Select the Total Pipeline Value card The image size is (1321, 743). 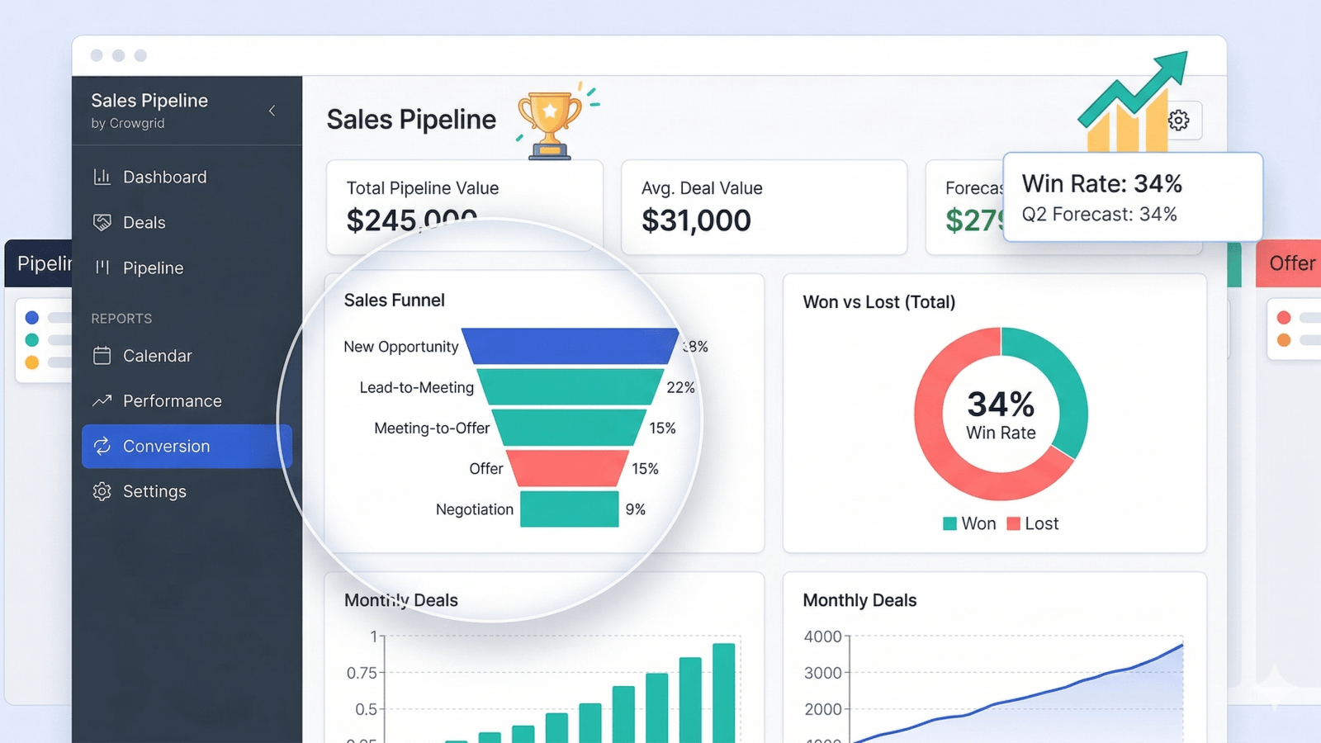tap(465, 207)
